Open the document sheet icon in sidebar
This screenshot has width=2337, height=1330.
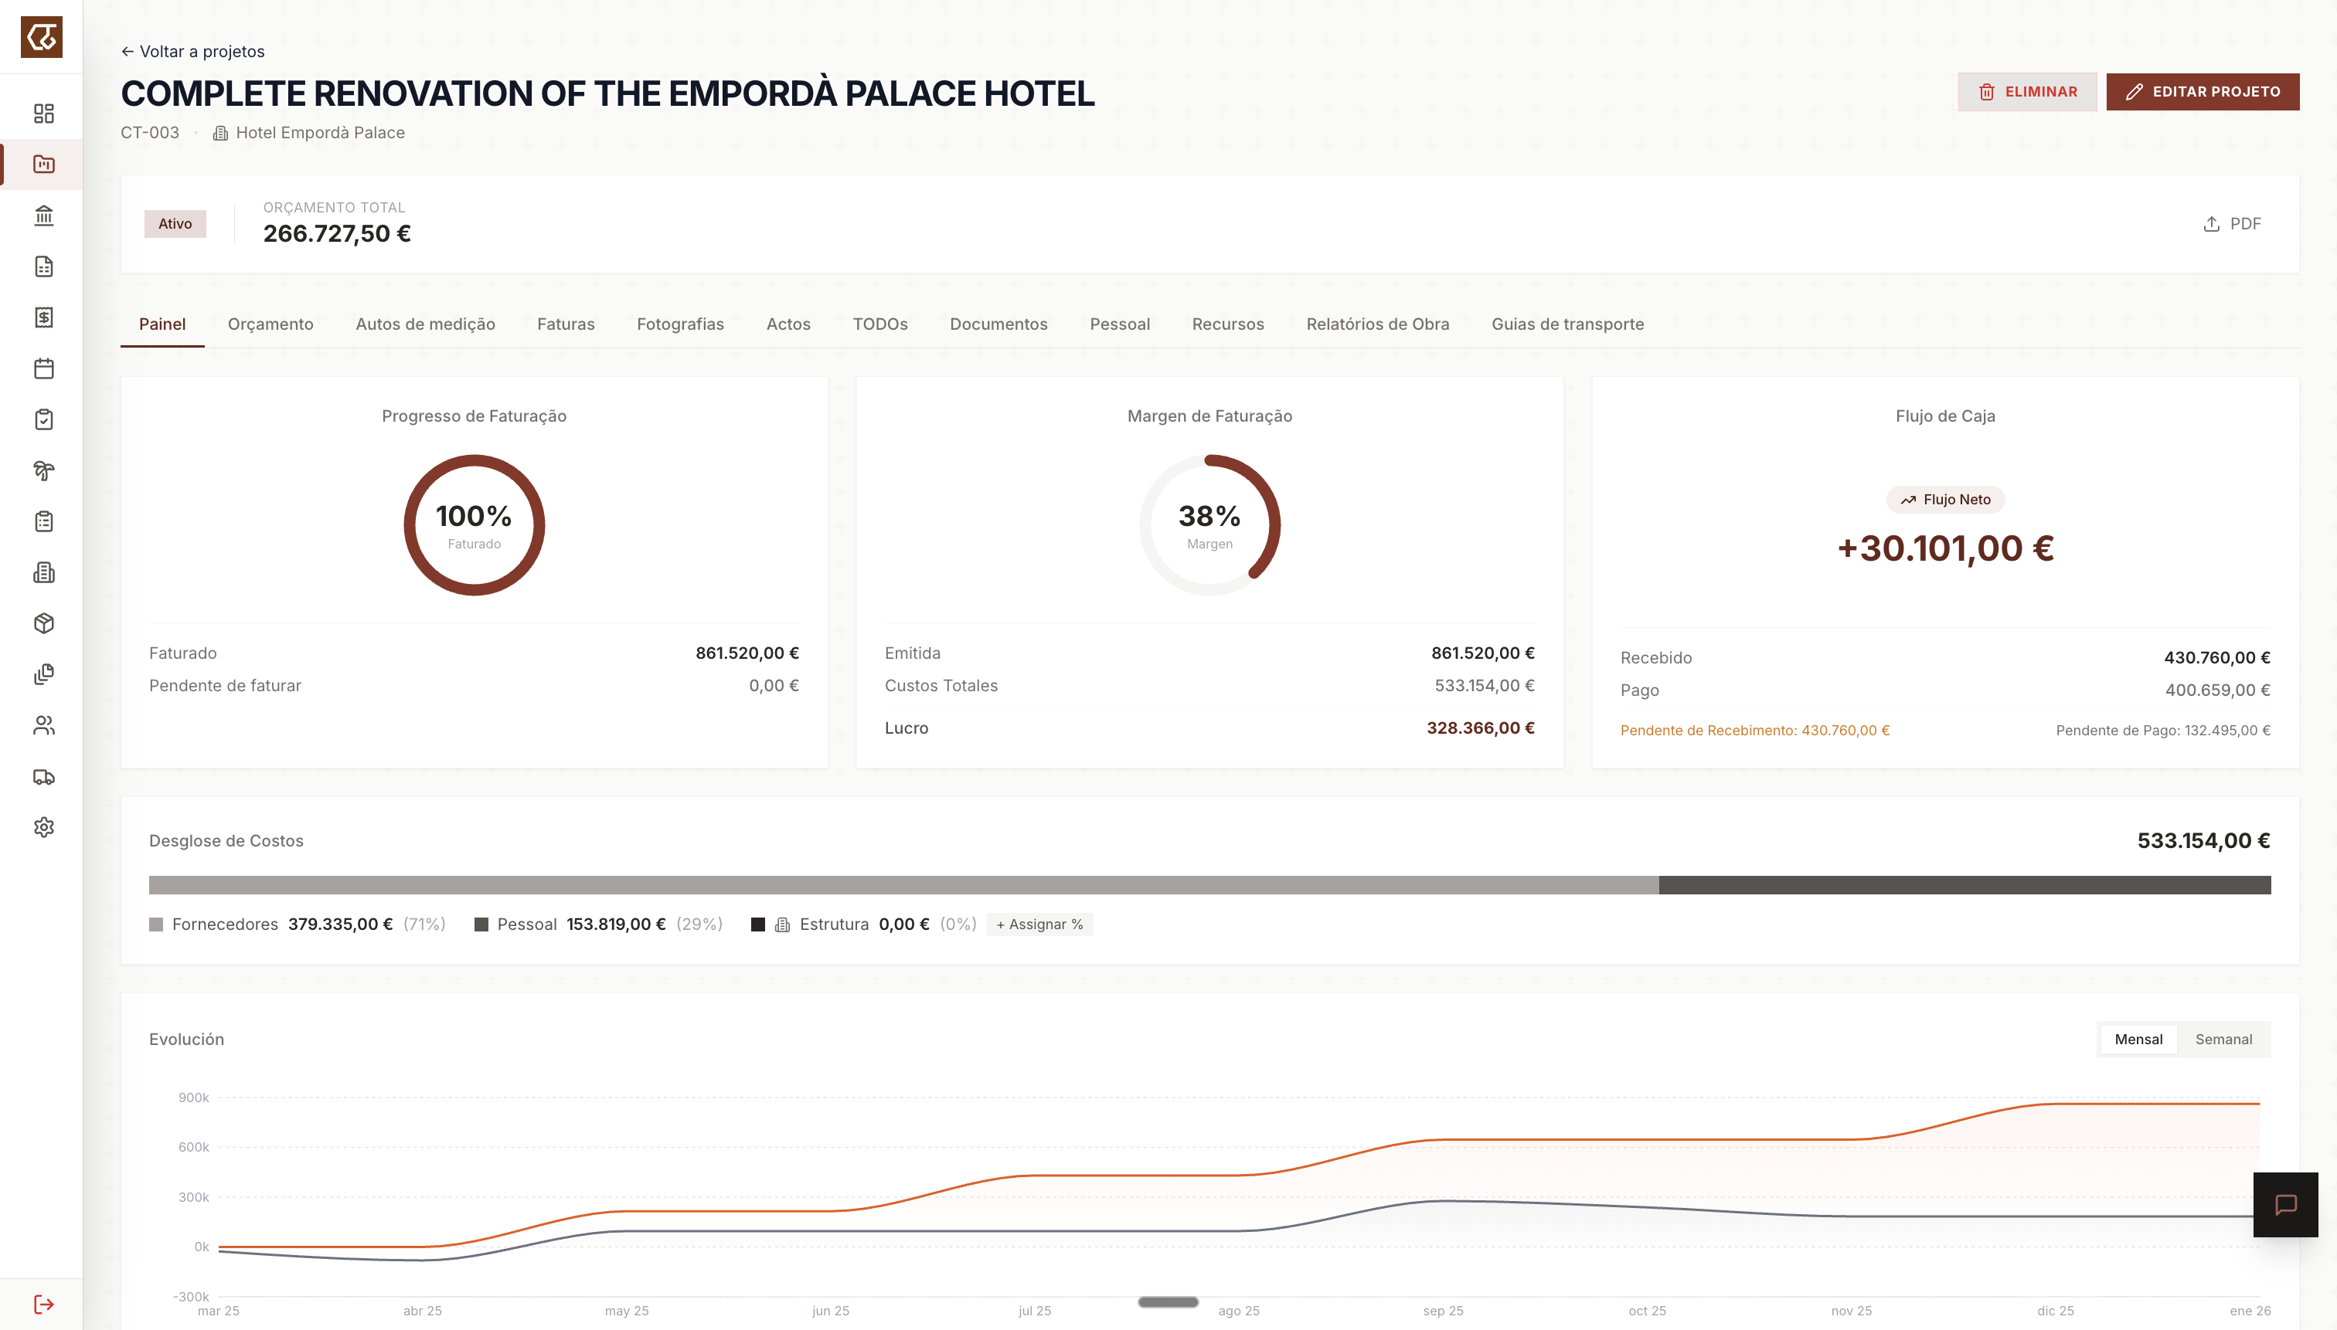tap(44, 266)
